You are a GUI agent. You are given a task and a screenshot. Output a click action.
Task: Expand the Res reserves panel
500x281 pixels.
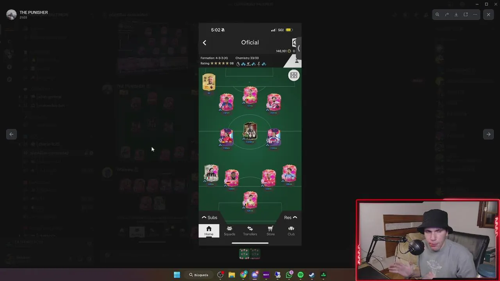pos(291,217)
